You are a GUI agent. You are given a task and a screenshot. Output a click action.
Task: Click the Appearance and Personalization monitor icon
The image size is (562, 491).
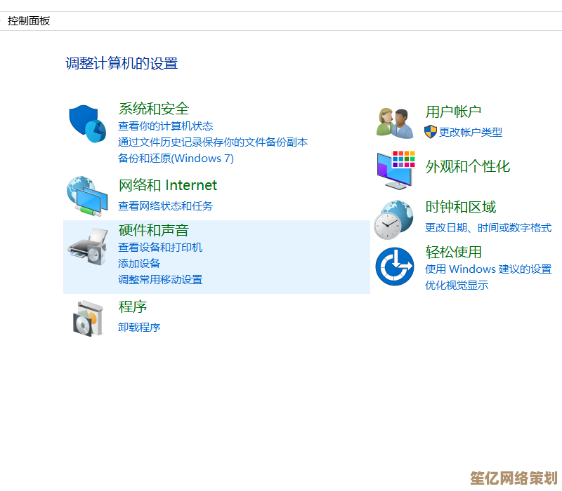[x=396, y=169]
